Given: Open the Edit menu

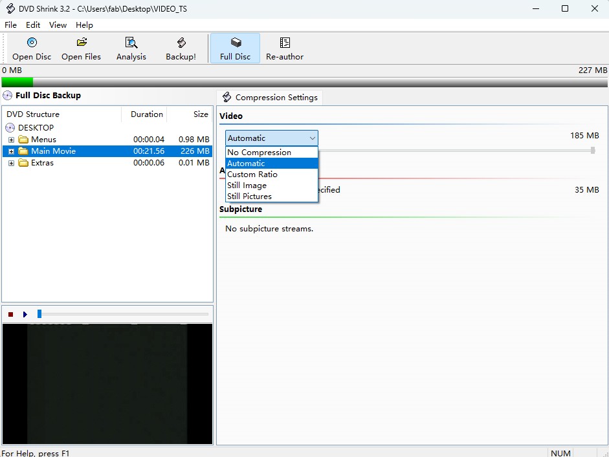Looking at the screenshot, I should pos(33,25).
